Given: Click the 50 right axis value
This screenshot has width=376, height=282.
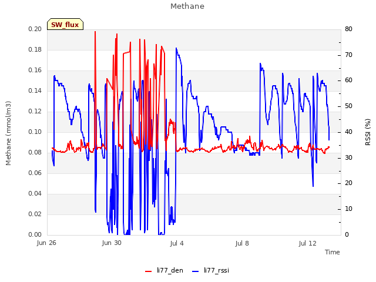Looking at the screenshot, I should [348, 106].
